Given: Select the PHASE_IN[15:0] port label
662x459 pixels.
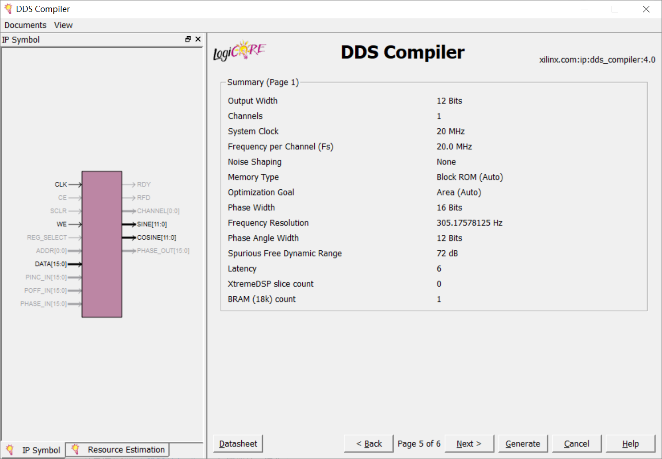Looking at the screenshot, I should (x=43, y=304).
